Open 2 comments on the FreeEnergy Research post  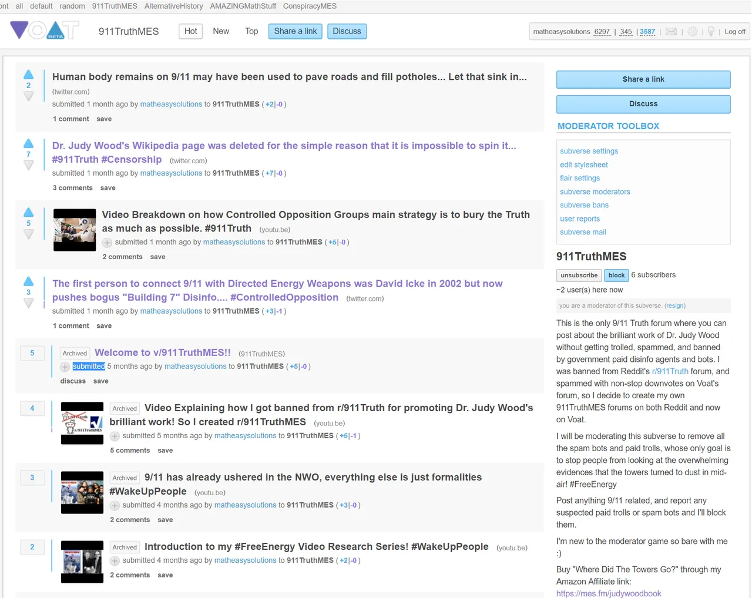tap(130, 575)
